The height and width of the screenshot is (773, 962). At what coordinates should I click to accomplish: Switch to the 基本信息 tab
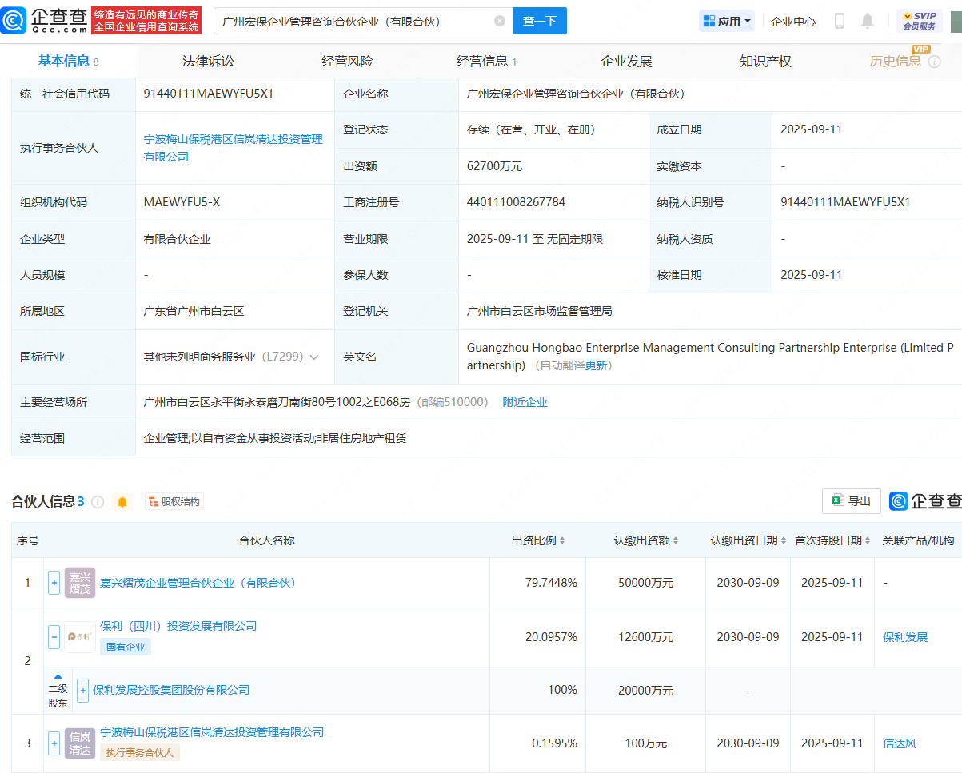(x=69, y=62)
